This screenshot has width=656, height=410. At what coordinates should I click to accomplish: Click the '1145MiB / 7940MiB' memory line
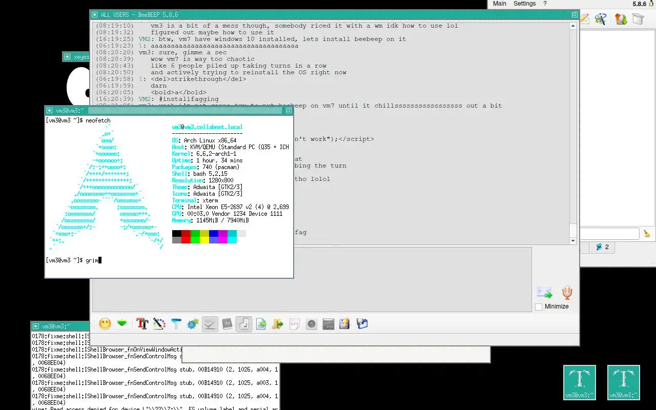222,220
